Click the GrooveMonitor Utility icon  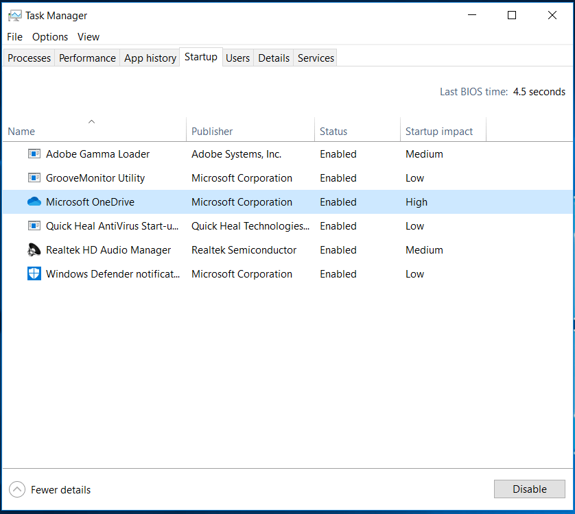click(34, 178)
